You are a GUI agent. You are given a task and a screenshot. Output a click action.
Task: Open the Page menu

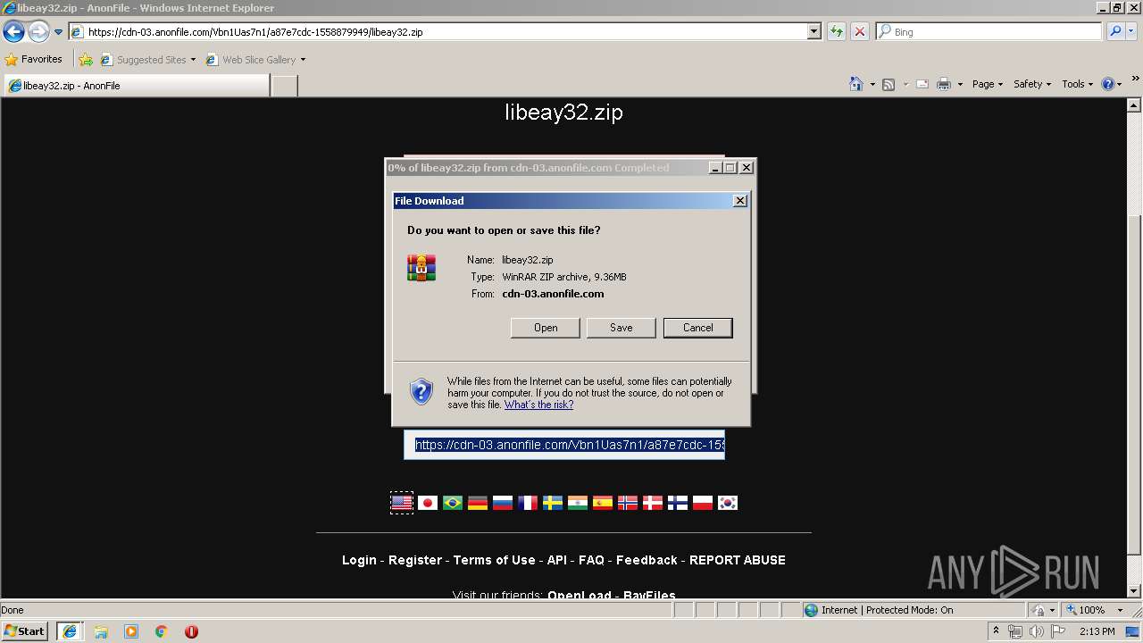click(987, 84)
